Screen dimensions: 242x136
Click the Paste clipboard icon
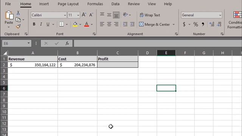point(9,15)
